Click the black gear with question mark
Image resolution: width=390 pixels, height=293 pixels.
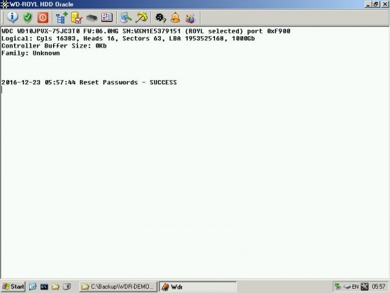pyautogui.click(x=160, y=18)
